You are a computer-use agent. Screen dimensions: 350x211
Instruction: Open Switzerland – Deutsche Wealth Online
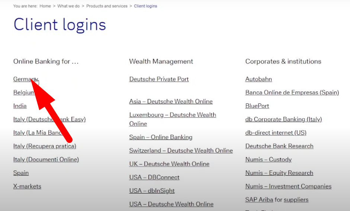181,150
